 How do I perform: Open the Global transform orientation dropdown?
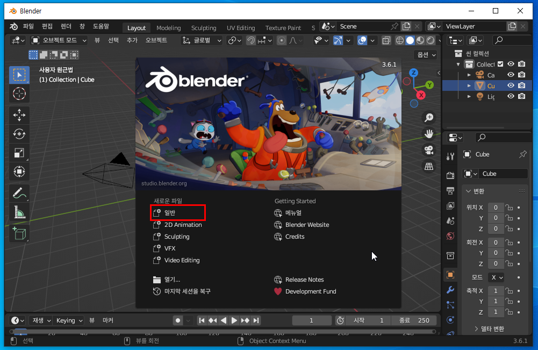(202, 40)
